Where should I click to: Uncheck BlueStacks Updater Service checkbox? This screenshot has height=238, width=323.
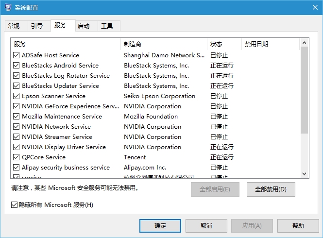click(x=17, y=85)
